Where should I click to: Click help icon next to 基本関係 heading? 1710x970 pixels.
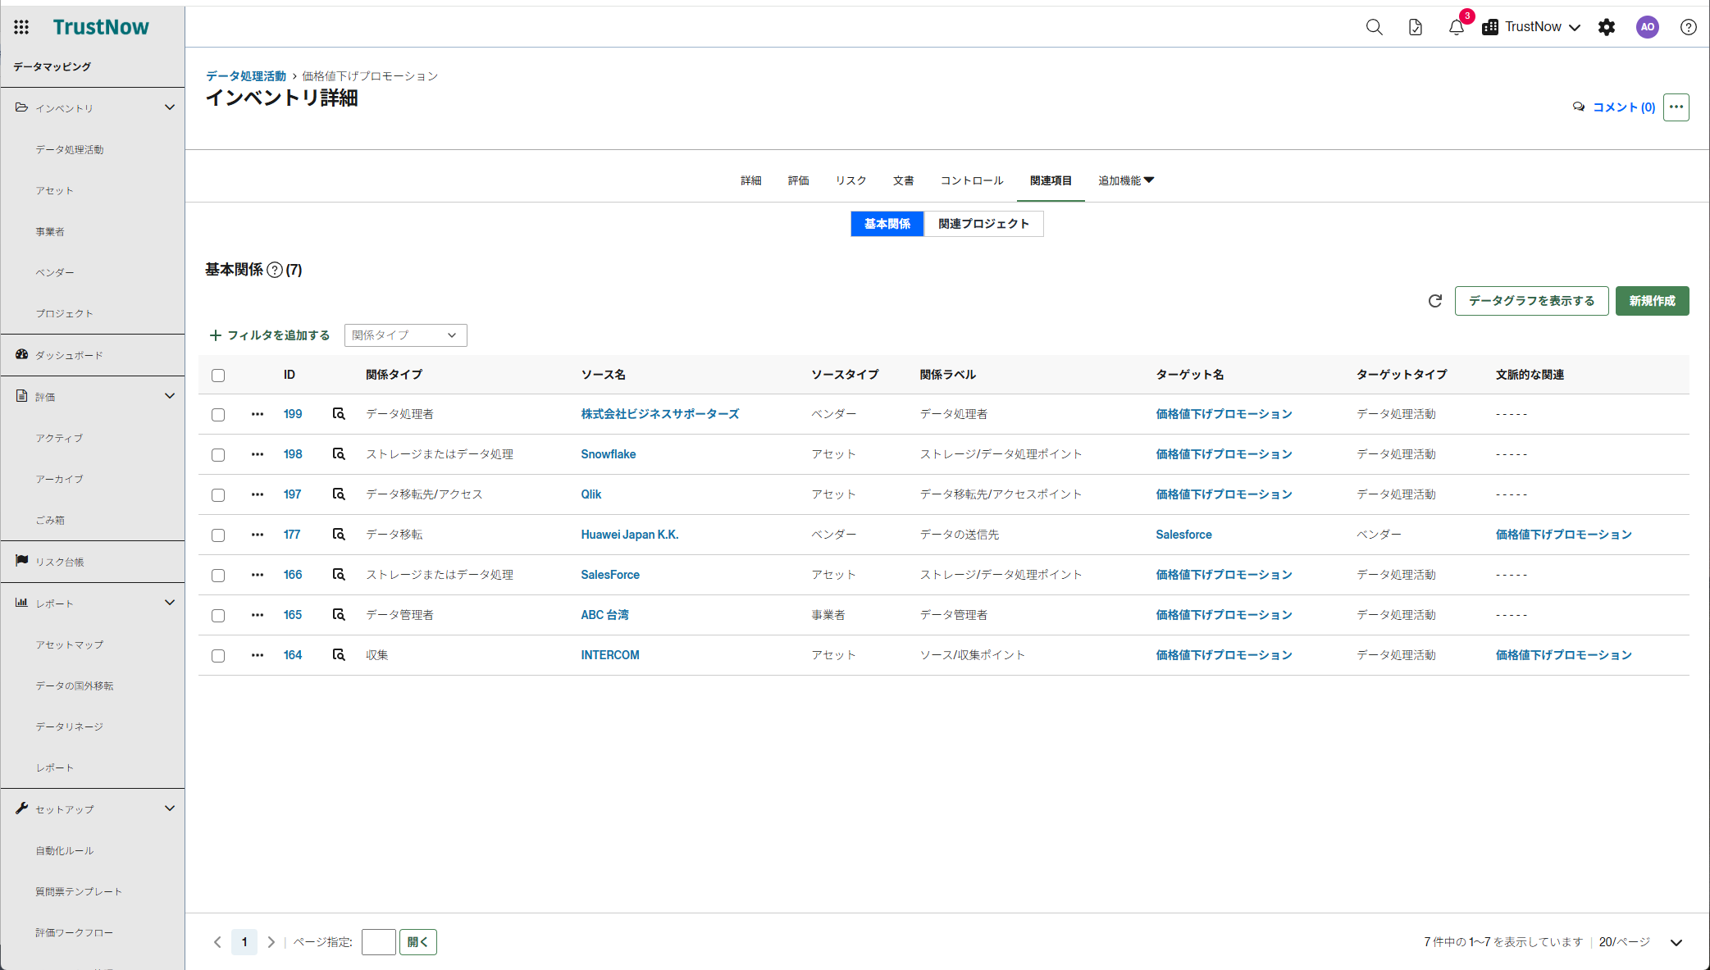(x=275, y=270)
